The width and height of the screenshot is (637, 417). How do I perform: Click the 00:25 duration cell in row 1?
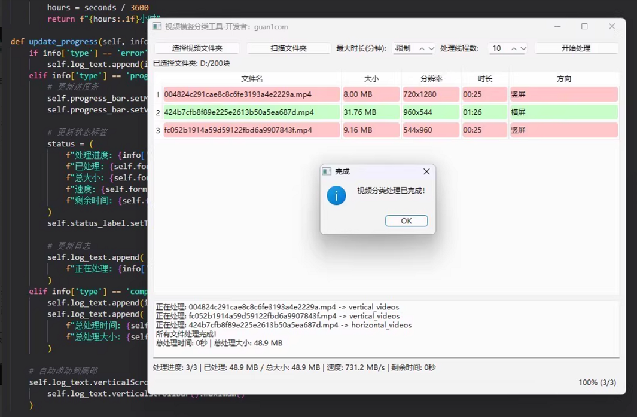484,94
